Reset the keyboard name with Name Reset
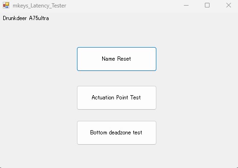The image size is (238, 168). [x=117, y=59]
